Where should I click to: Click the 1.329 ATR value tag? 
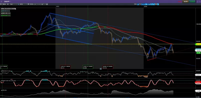(198, 91)
